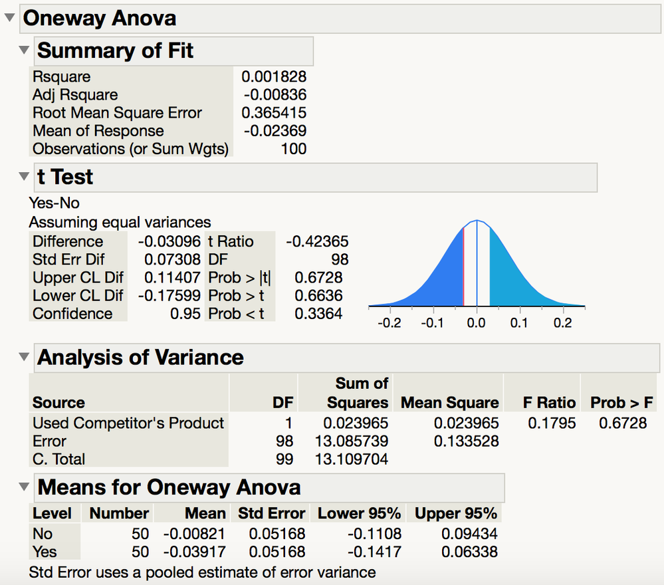Image resolution: width=664 pixels, height=585 pixels.
Task: Collapse the t Test disclosure triangle
Action: [x=24, y=176]
